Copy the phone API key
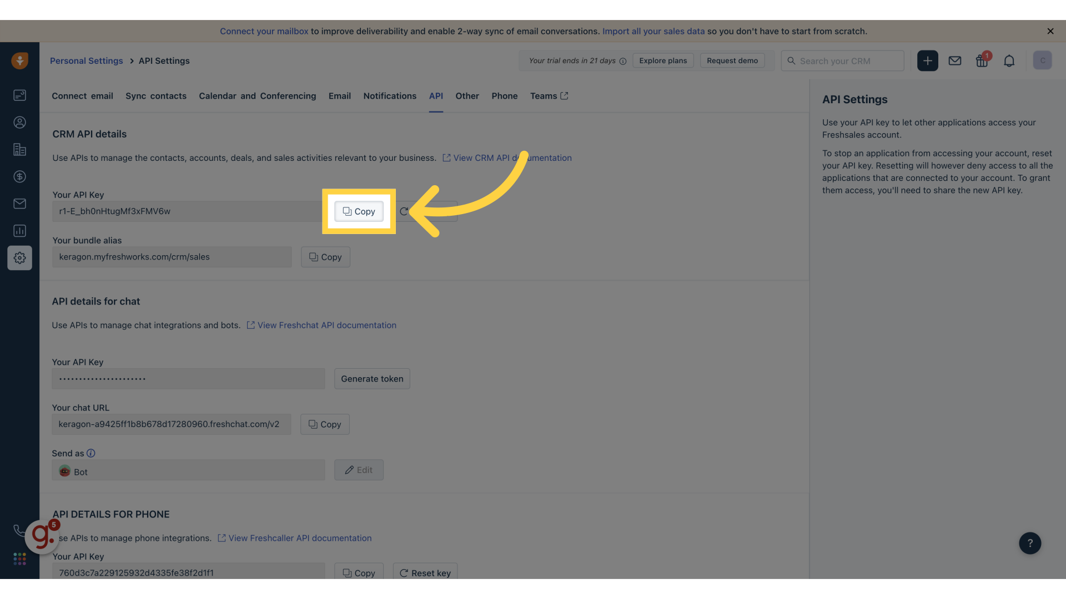 [x=359, y=572]
